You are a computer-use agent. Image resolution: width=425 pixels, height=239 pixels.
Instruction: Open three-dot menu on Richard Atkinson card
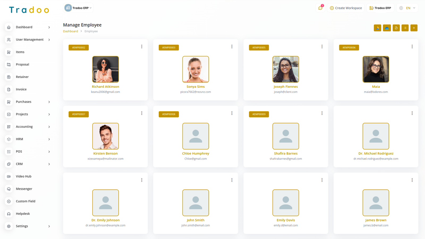(142, 47)
